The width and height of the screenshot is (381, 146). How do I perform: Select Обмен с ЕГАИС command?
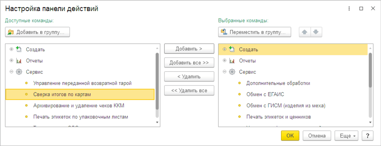(x=293, y=94)
